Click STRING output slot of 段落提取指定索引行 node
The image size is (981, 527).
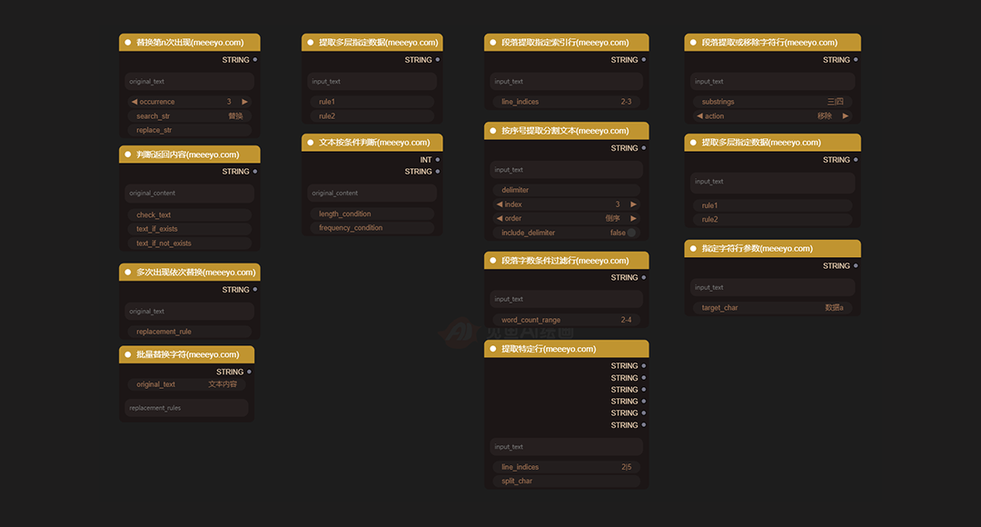[644, 59]
